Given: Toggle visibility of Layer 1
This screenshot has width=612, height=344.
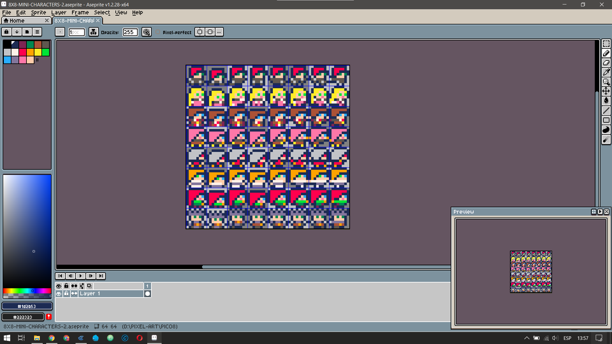Looking at the screenshot, I should (x=59, y=293).
